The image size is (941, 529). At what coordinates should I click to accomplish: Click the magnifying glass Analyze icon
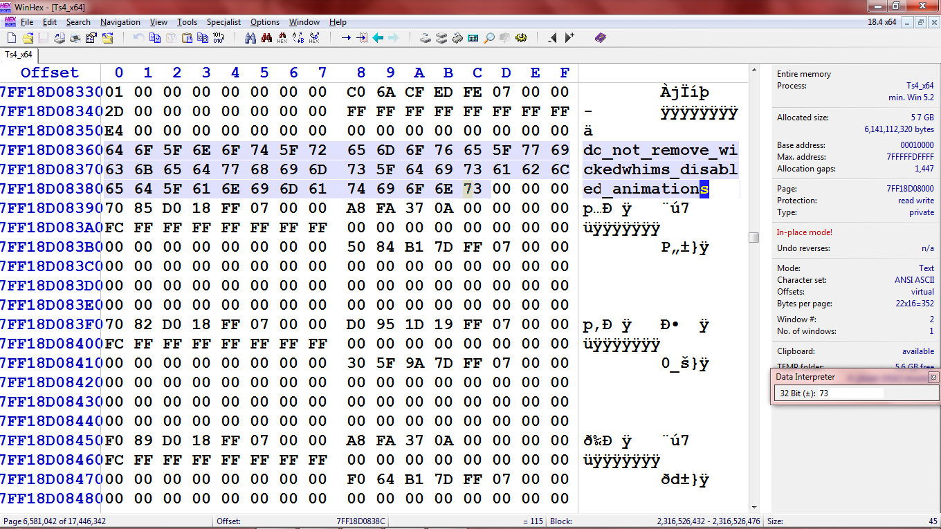[x=489, y=38]
